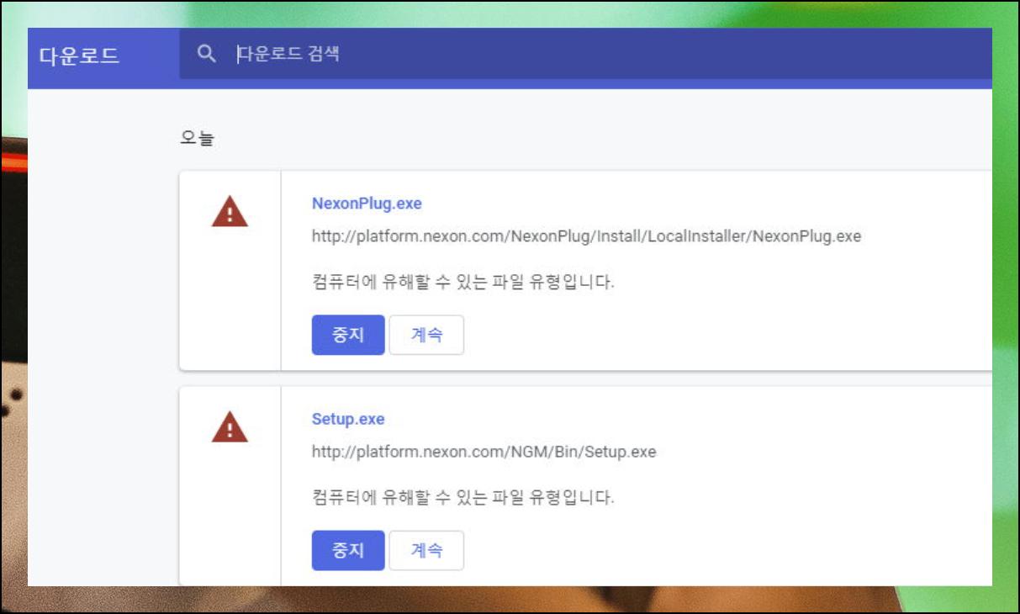Click the harmful file warning under Setup.exe
The width and height of the screenshot is (1020, 614).
(x=462, y=497)
